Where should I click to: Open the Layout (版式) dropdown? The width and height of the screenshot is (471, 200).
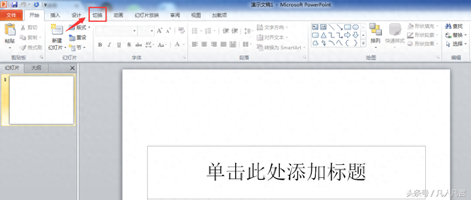coord(79,27)
